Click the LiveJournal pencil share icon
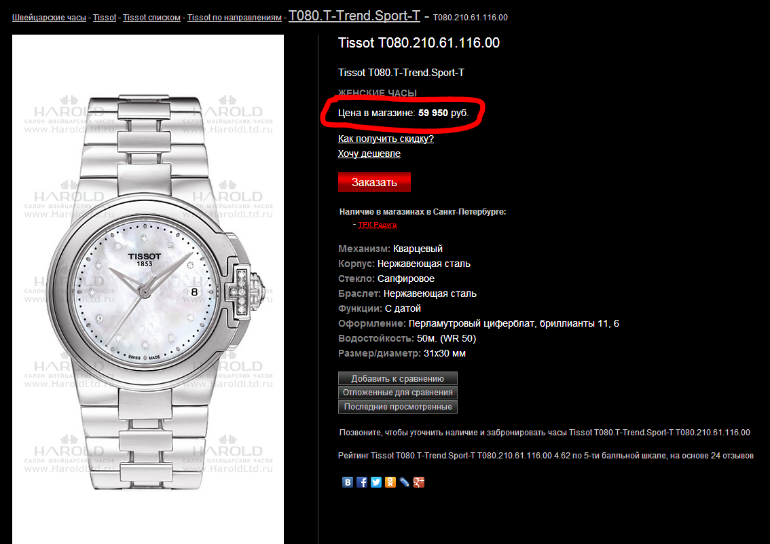The width and height of the screenshot is (770, 544). click(x=404, y=482)
